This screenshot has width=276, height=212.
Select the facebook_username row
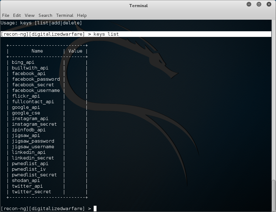pos(47,90)
